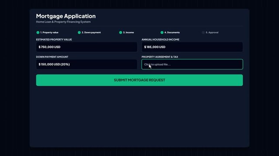Screen dimensions: 279x156
Task: Click the Annual Household Income label
Action: click(x=160, y=39)
